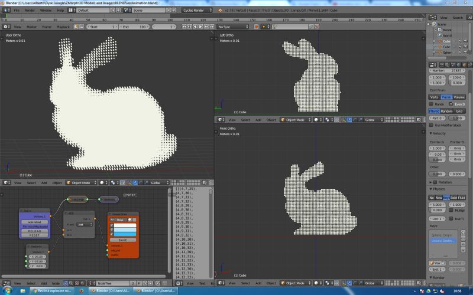Remove key with minus icon

[463, 238]
